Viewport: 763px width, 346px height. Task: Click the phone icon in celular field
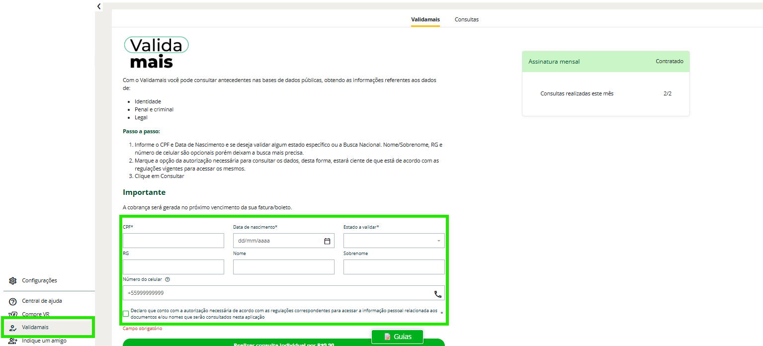[437, 294]
